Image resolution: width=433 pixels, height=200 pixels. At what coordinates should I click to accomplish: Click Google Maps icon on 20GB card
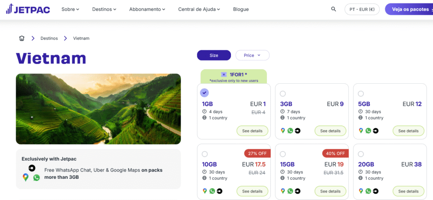click(x=361, y=191)
